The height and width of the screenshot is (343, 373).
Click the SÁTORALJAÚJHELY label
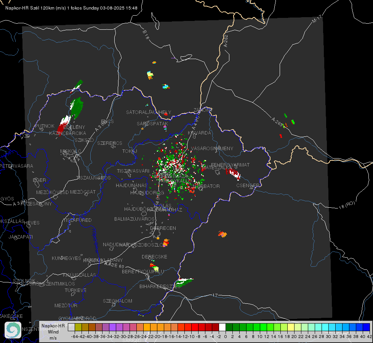pos(149,112)
